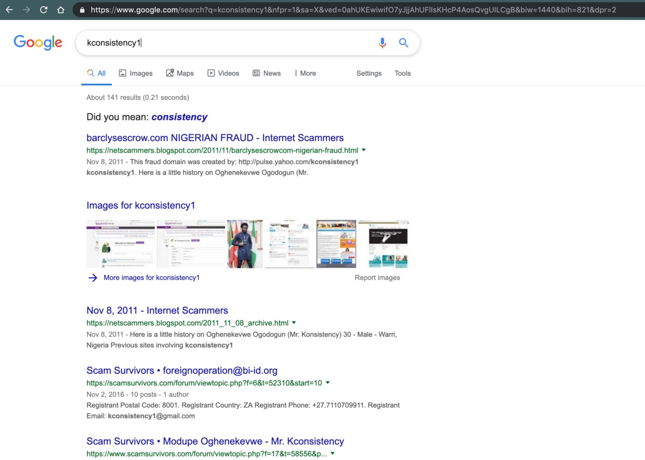The width and height of the screenshot is (645, 460).
Task: Go back with browser back arrow
Action: (x=9, y=10)
